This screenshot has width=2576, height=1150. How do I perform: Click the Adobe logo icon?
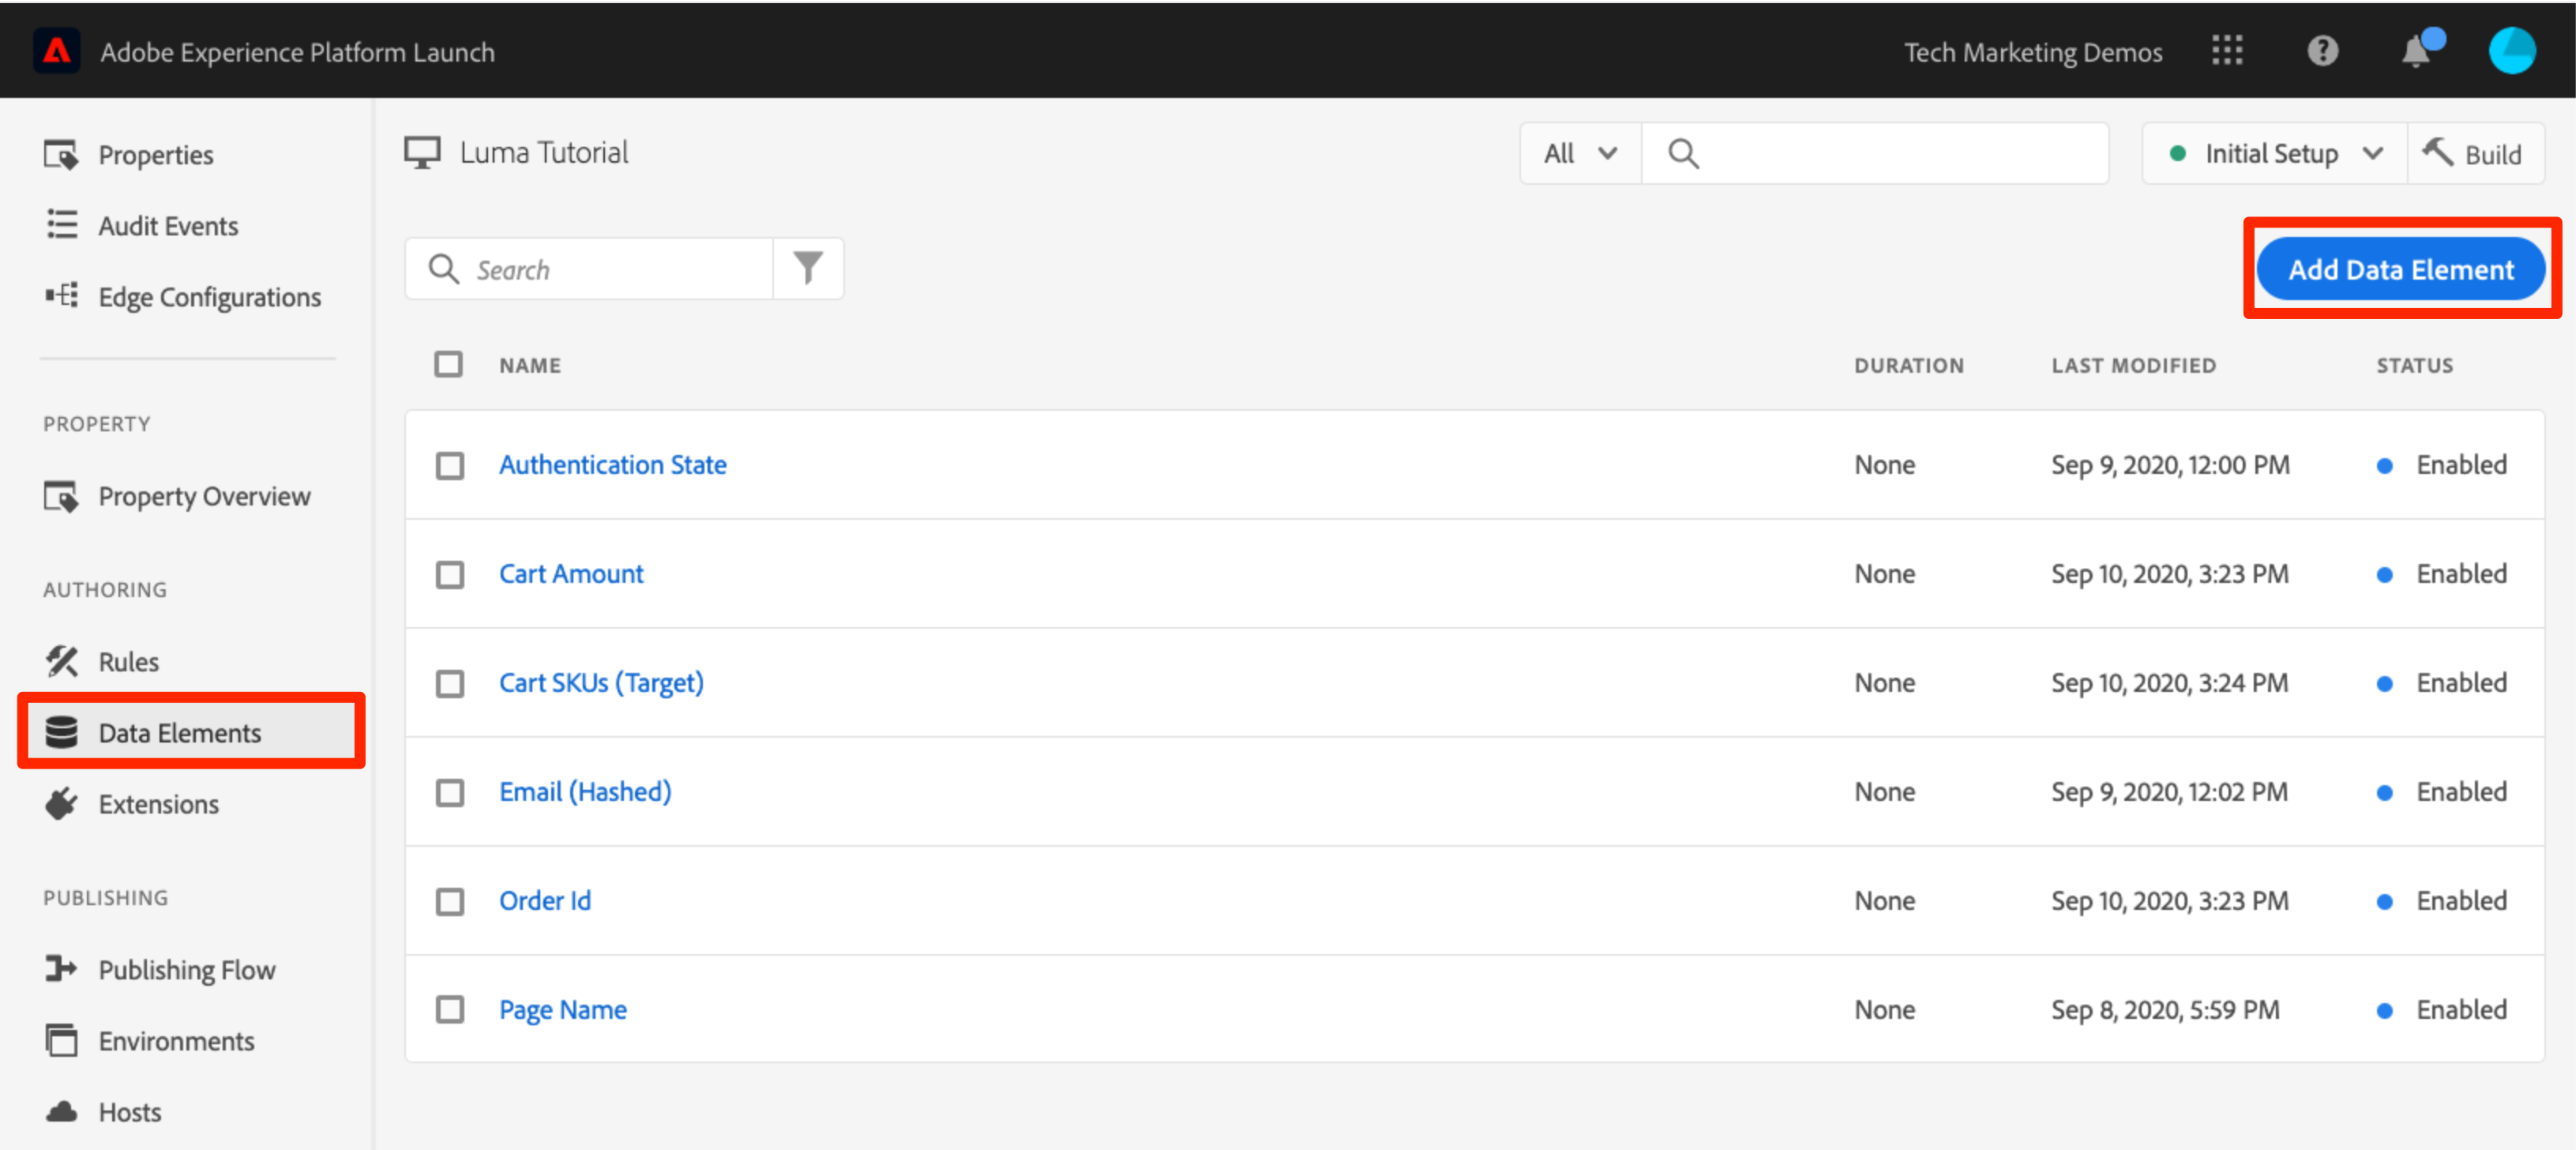[x=56, y=51]
